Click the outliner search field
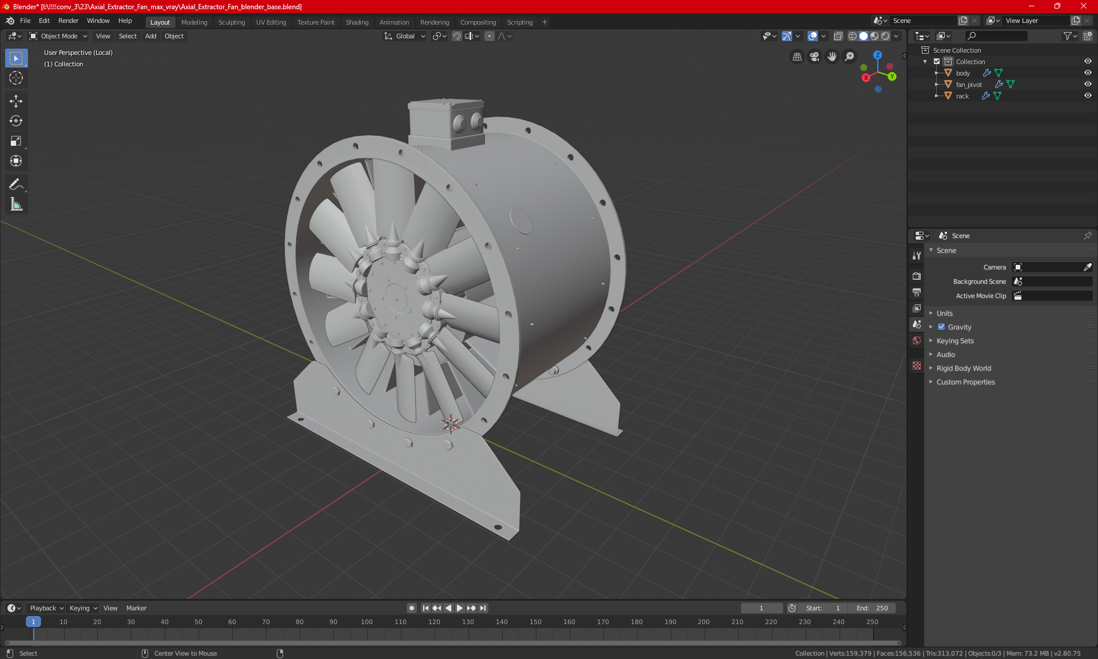This screenshot has width=1098, height=659. [x=996, y=36]
